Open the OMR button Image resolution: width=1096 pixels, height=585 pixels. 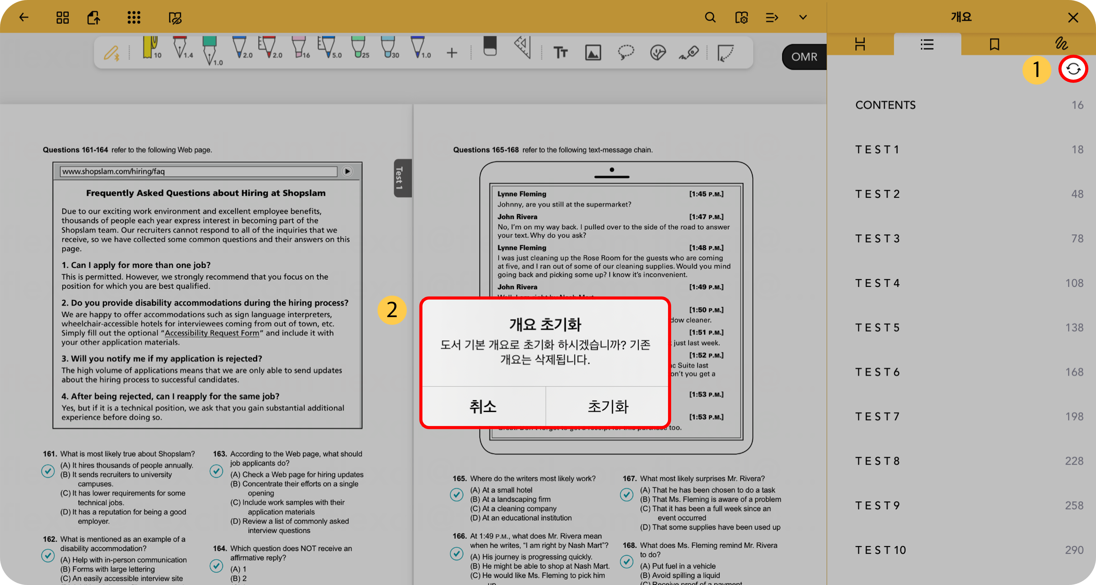[x=804, y=57]
